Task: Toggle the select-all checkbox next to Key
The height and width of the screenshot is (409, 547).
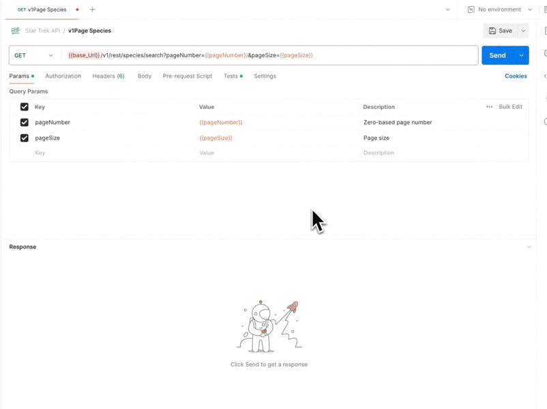Action: (25, 107)
